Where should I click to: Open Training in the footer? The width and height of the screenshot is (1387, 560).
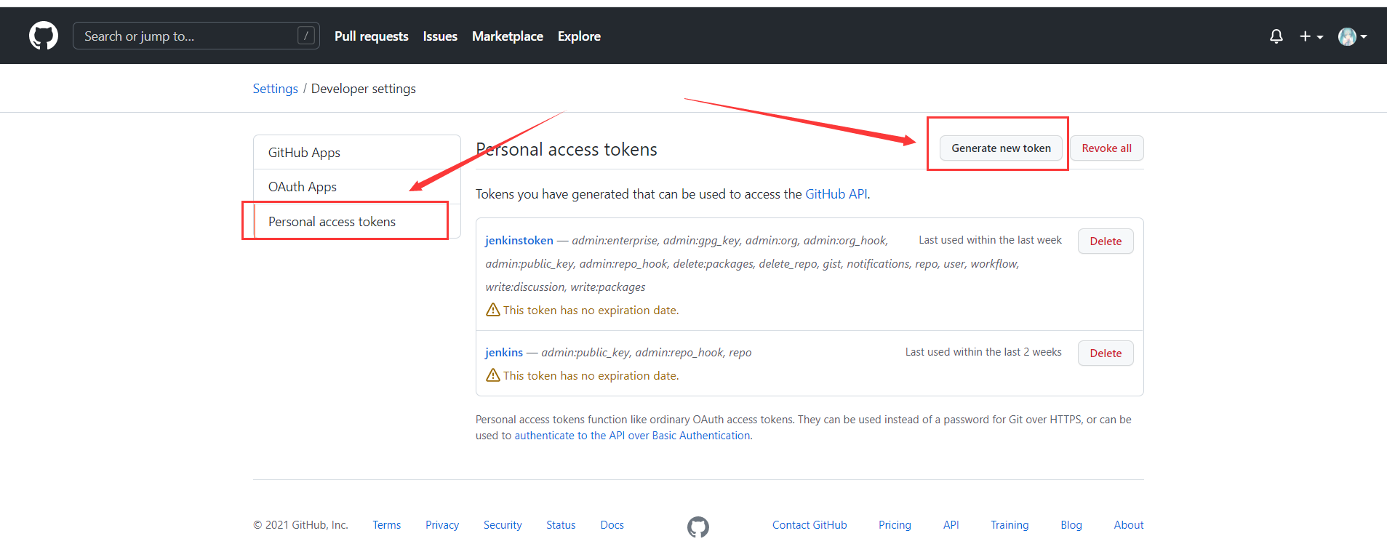pyautogui.click(x=1010, y=525)
